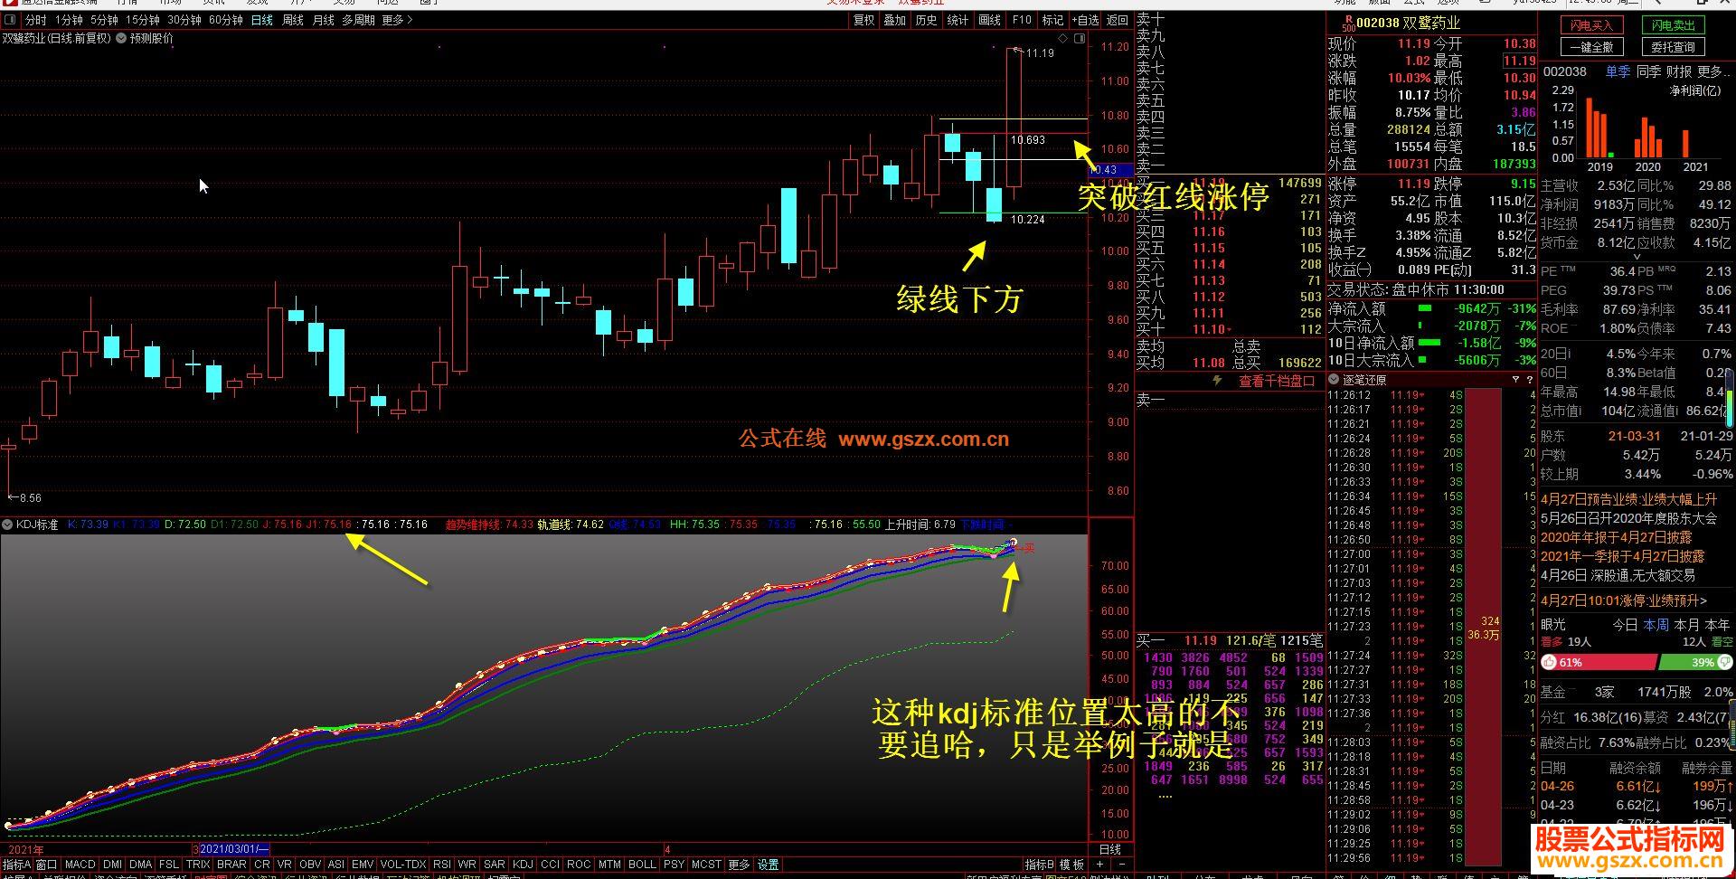Expand 更多 indicators in the bottom bar

[x=739, y=865]
